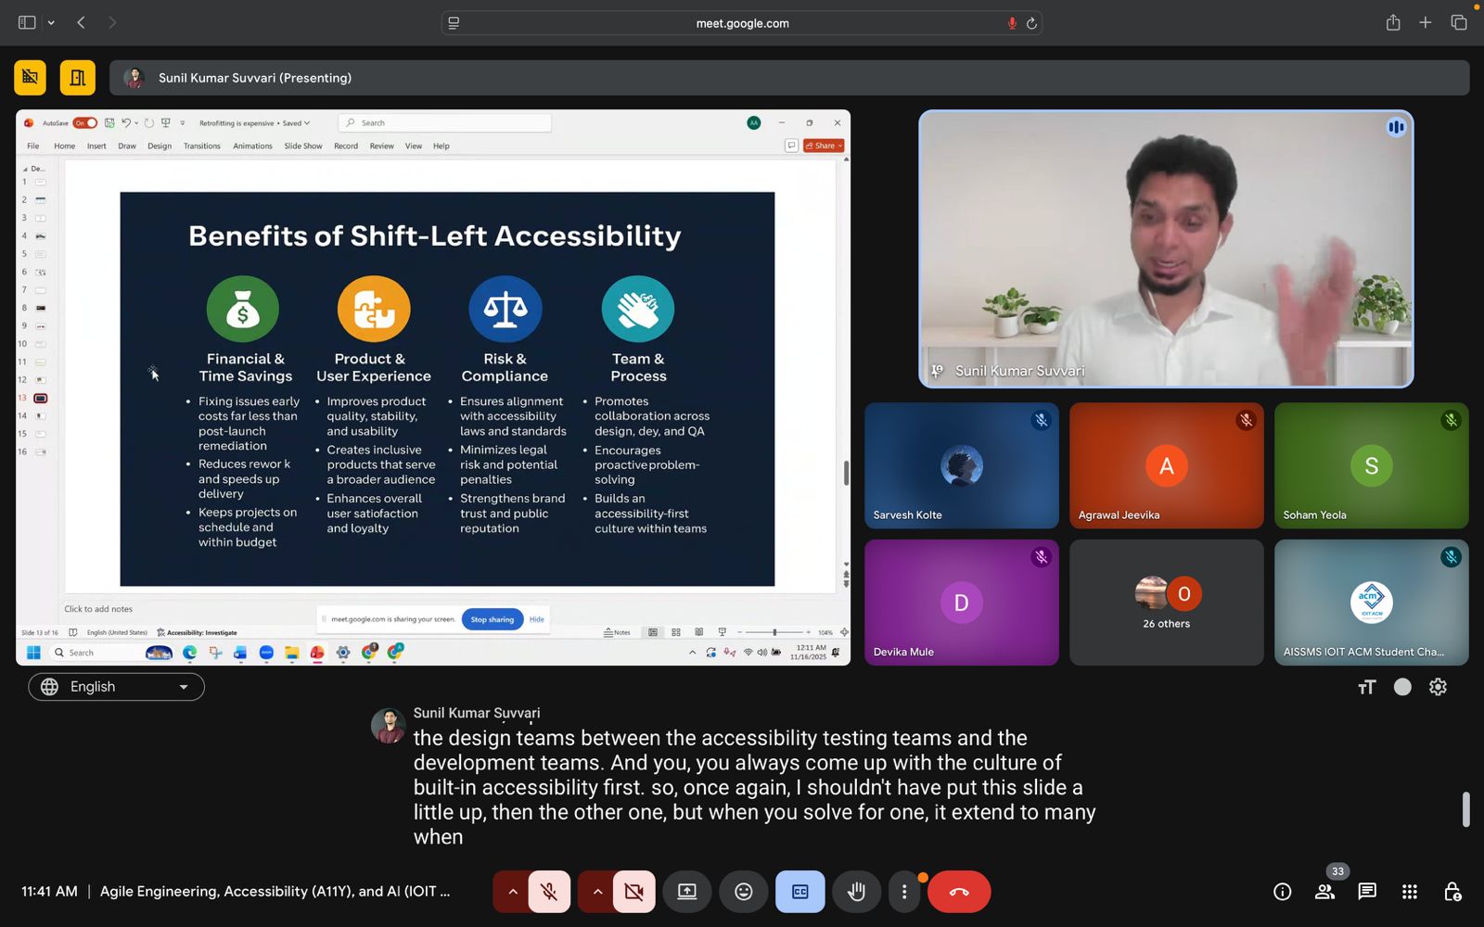This screenshot has width=1484, height=927.
Task: Click the caption font size icon
Action: pos(1366,687)
